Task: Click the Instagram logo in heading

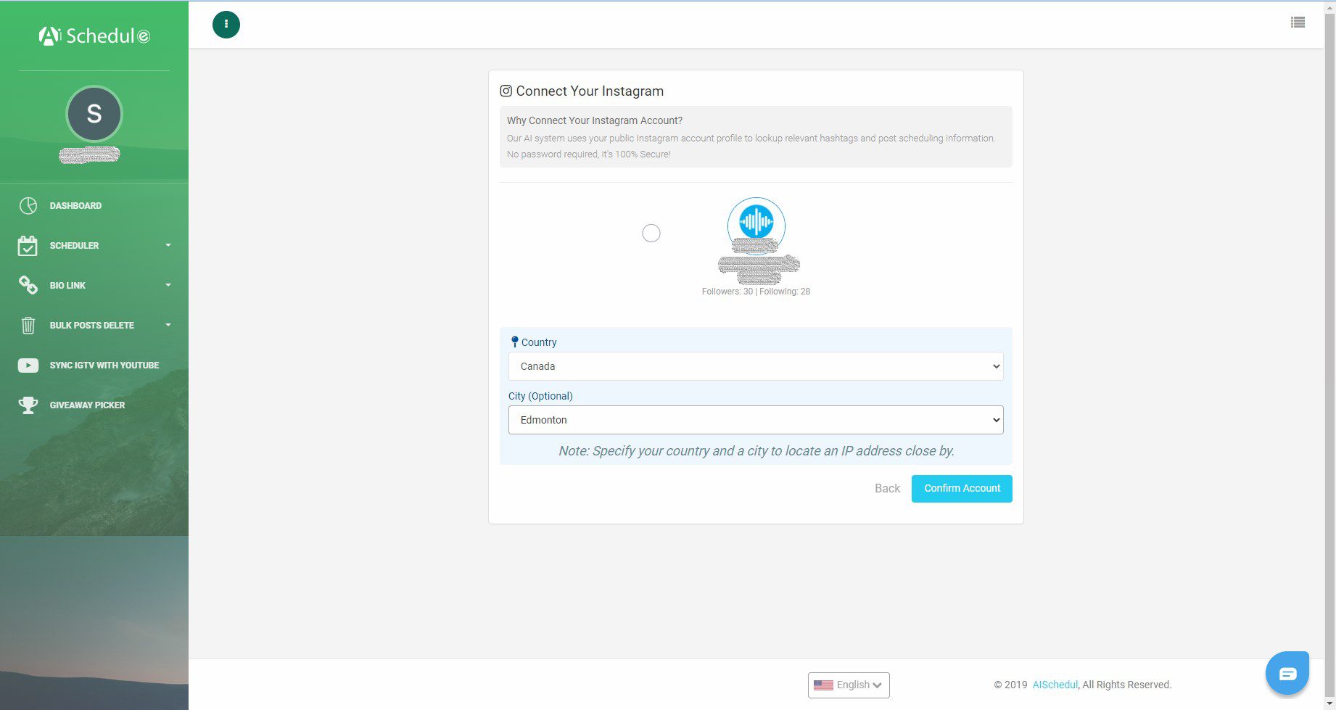Action: 506,91
